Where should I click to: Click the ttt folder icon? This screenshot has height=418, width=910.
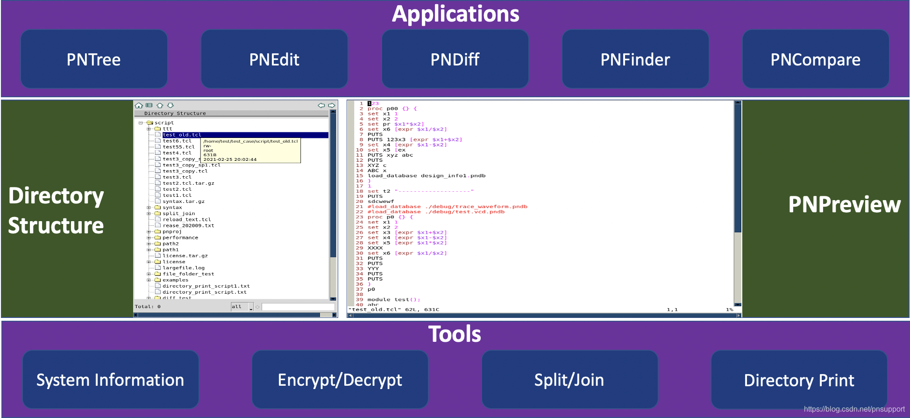[x=158, y=129]
